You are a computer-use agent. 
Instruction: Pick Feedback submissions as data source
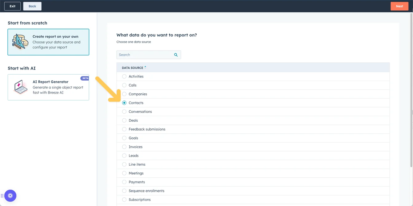click(x=124, y=129)
